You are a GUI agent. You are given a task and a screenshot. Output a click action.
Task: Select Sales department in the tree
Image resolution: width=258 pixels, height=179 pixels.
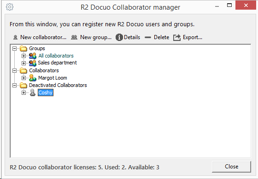57,63
